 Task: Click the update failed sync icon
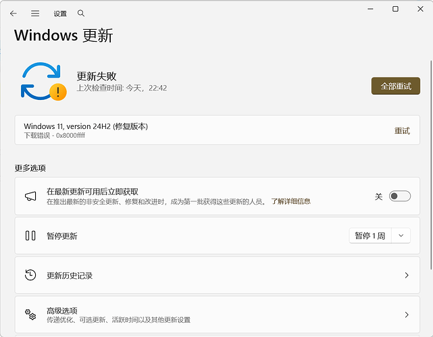click(x=44, y=82)
